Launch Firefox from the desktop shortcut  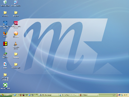[x=5, y=33]
